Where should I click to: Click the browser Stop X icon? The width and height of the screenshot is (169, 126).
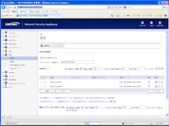(120, 7)
